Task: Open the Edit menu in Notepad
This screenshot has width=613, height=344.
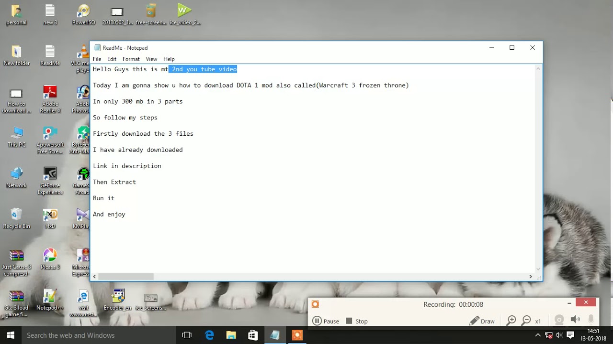Action: [112, 59]
